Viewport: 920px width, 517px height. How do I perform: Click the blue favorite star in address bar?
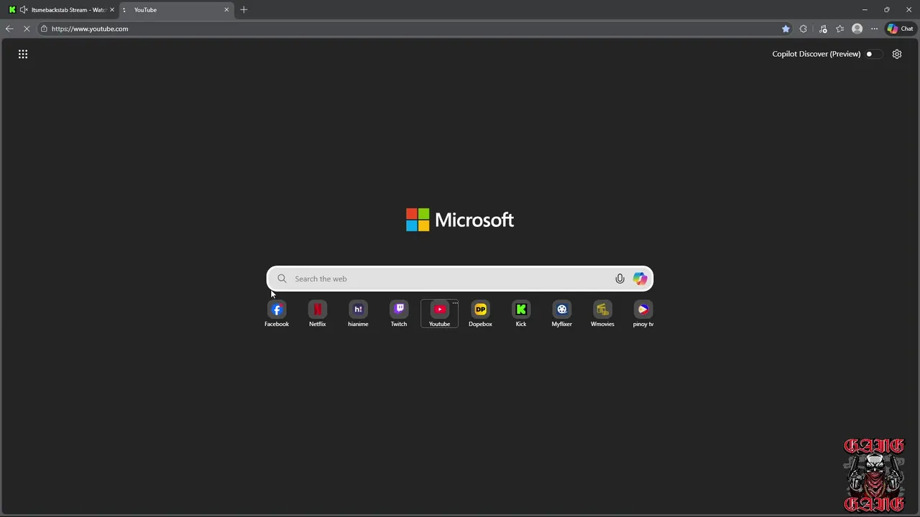(x=786, y=29)
